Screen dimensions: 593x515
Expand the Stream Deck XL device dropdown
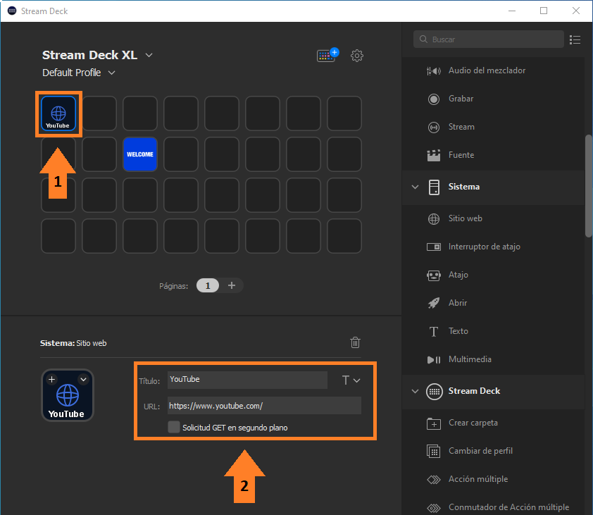click(149, 56)
